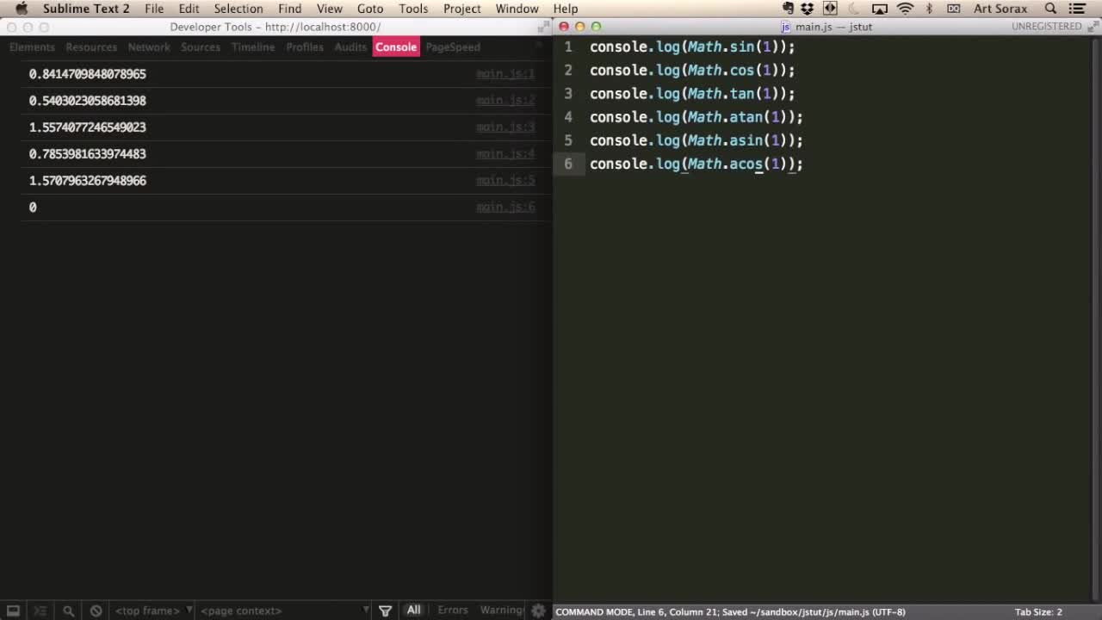The image size is (1102, 620).
Task: Open the View menu
Action: (x=329, y=9)
